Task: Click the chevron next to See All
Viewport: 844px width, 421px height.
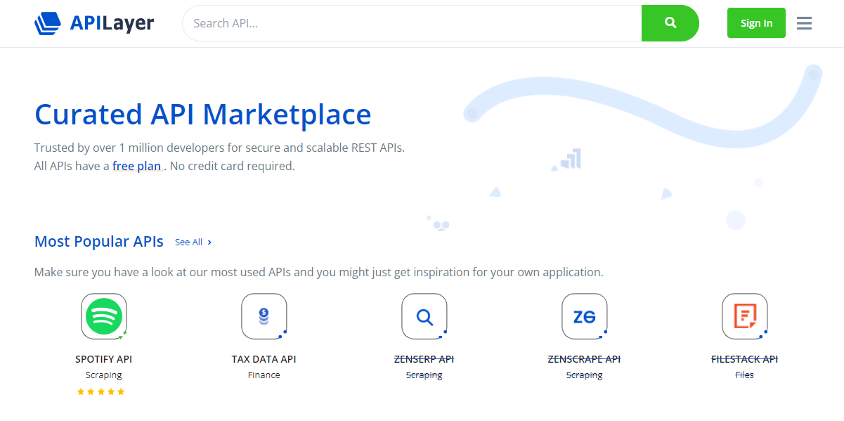Action: [x=209, y=242]
